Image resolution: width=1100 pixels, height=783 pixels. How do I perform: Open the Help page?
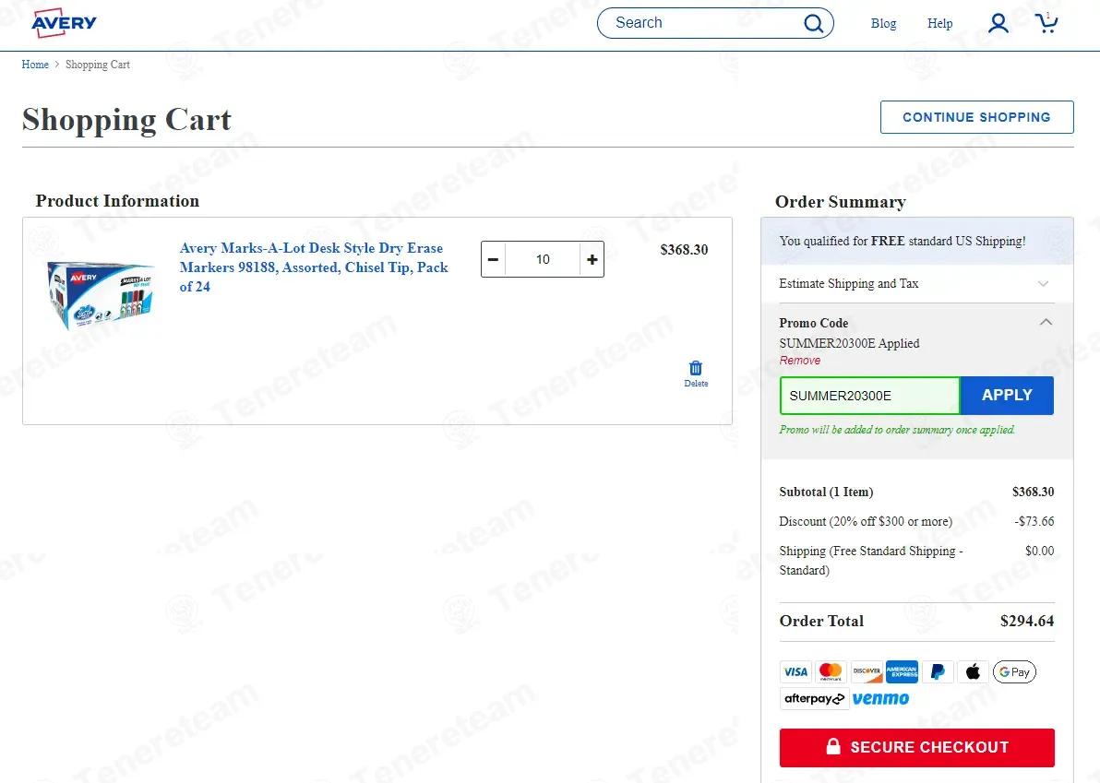click(939, 23)
